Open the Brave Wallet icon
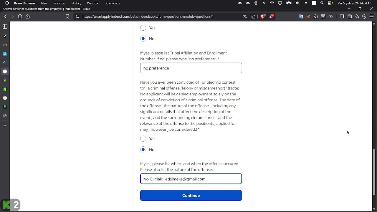The height and width of the screenshot is (212, 377). tap(350, 16)
